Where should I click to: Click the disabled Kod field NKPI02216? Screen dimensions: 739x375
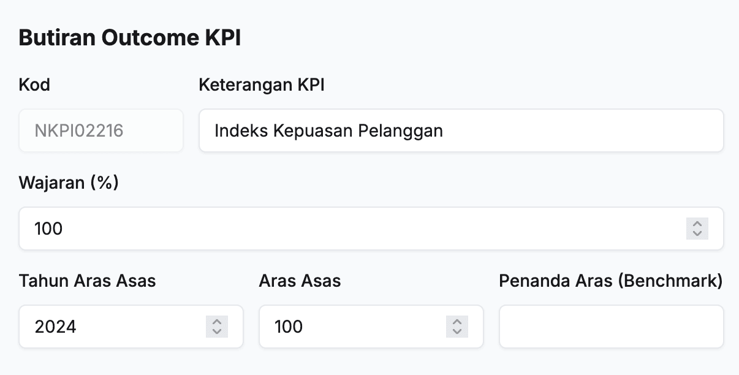(x=101, y=131)
